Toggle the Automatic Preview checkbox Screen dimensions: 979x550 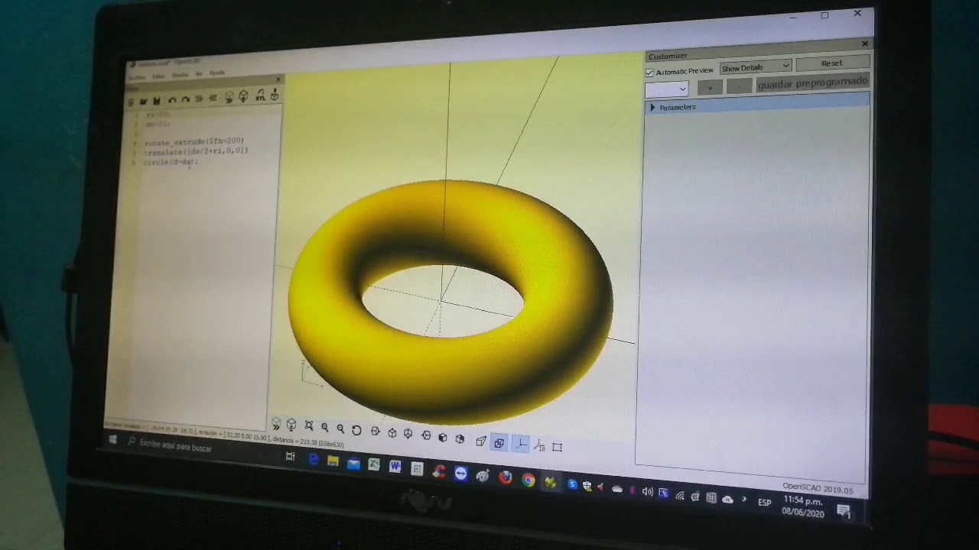pyautogui.click(x=649, y=73)
